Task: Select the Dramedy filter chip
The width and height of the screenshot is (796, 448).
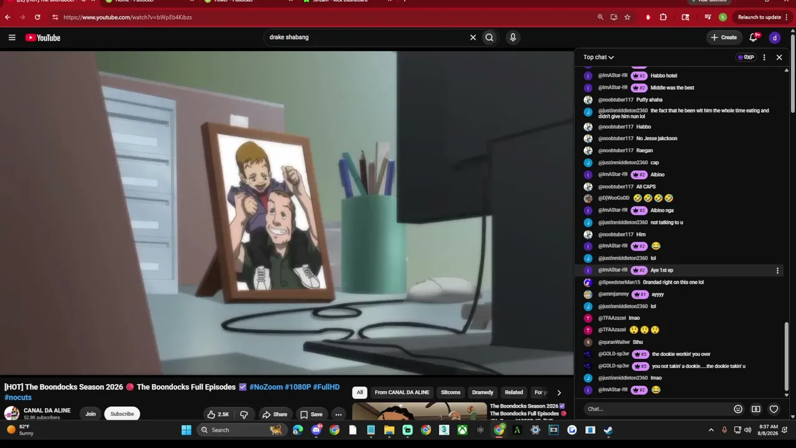Action: coord(483,393)
